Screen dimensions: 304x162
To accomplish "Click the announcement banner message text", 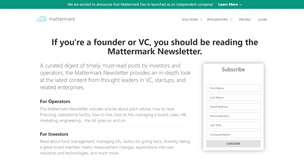I will click(140, 4).
